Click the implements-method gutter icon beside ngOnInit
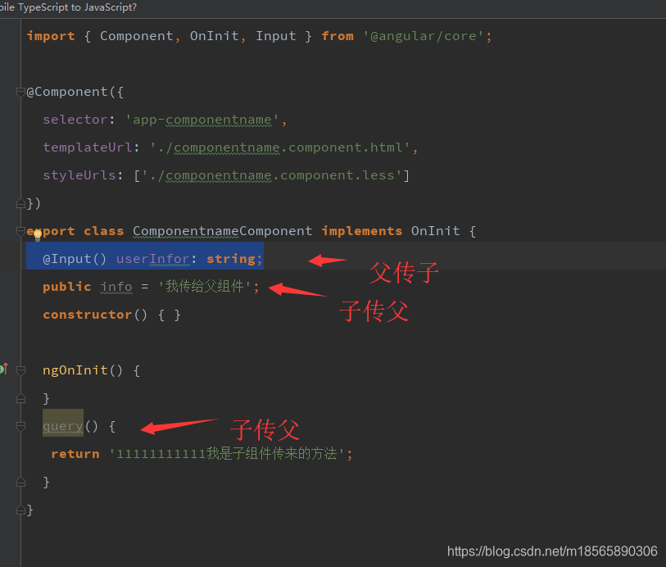This screenshot has height=567, width=666. click(4, 369)
